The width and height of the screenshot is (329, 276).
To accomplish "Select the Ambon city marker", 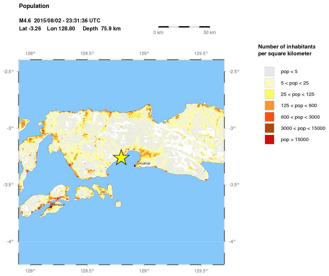I will (51, 207).
